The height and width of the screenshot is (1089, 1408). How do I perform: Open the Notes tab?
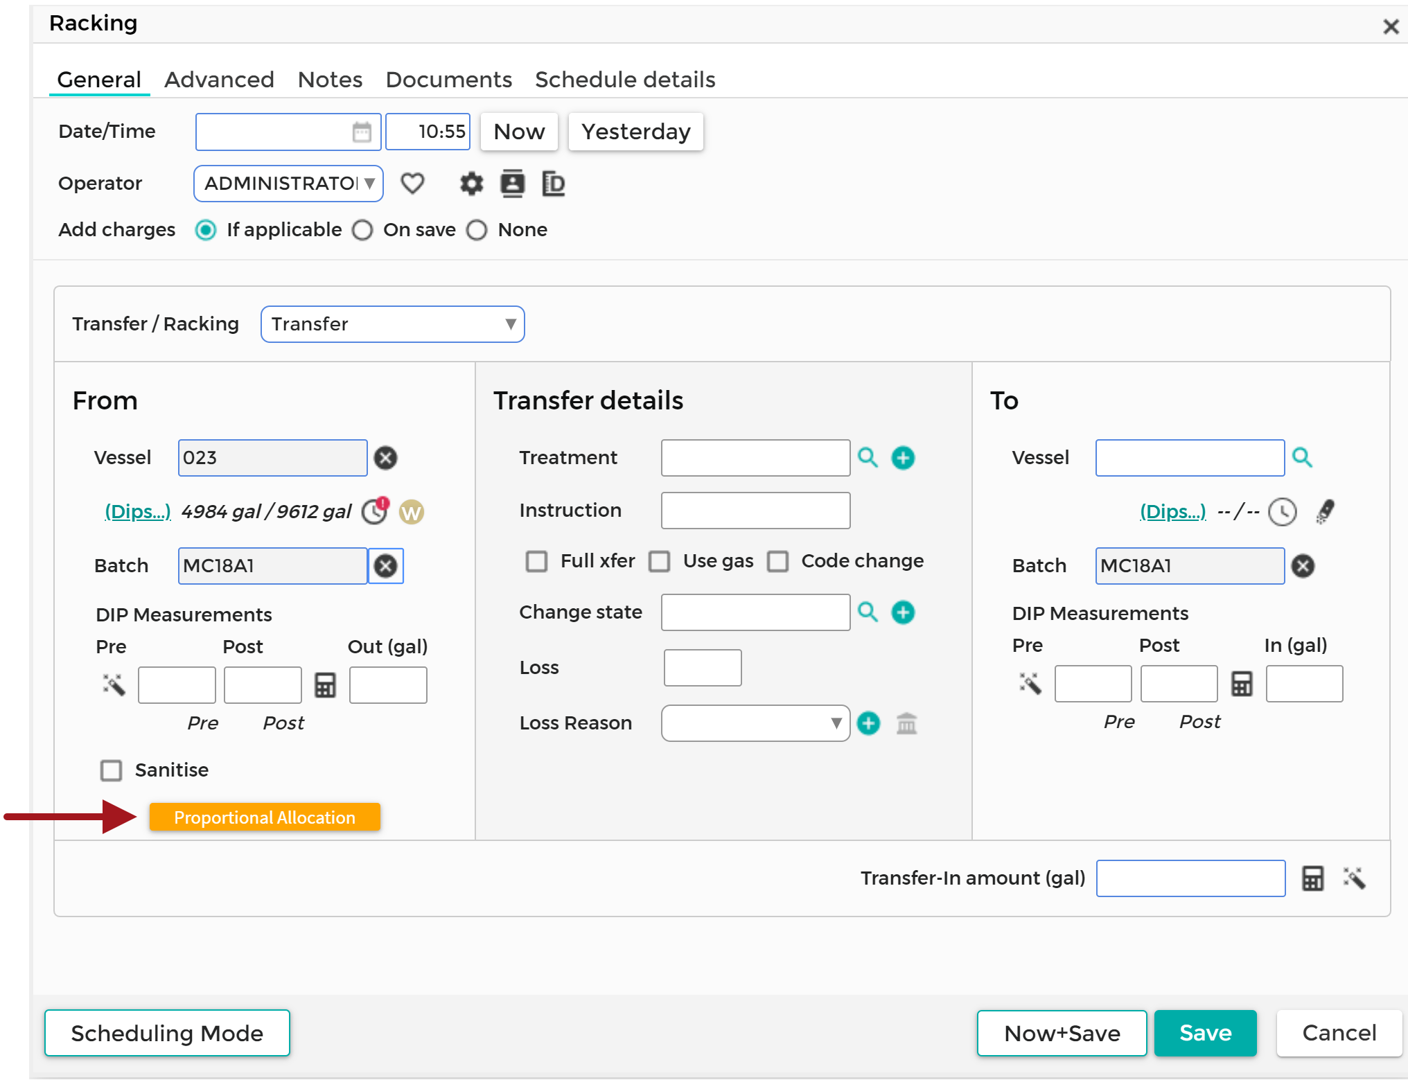(x=330, y=80)
